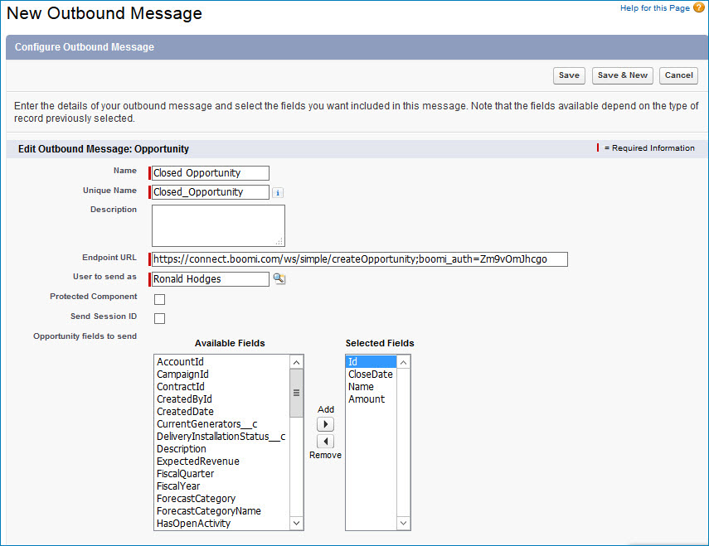Enable the Send Session ID checkbox

pyautogui.click(x=159, y=318)
